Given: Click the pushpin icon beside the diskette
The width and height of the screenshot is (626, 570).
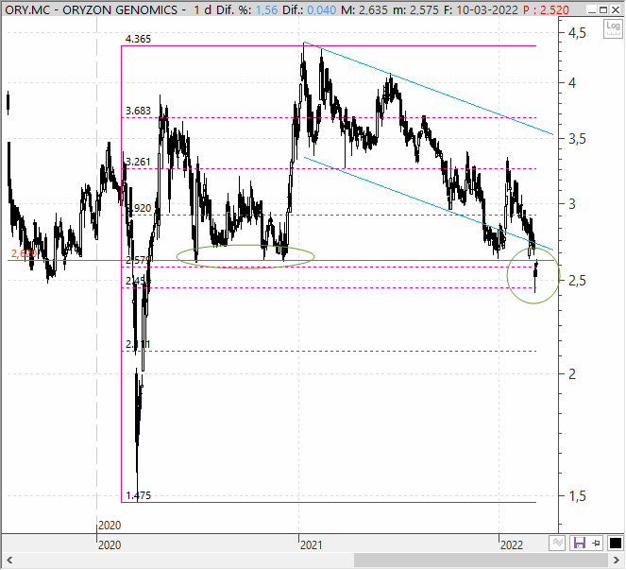Looking at the screenshot, I should [x=597, y=544].
